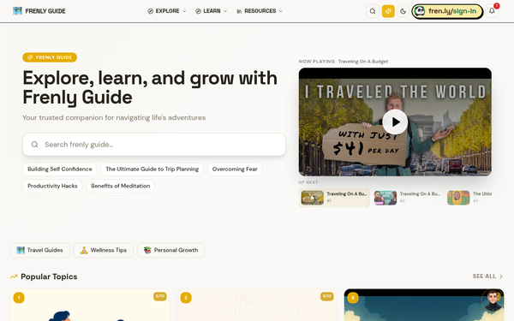Open the notifications bell
This screenshot has height=321, width=514.
492,11
